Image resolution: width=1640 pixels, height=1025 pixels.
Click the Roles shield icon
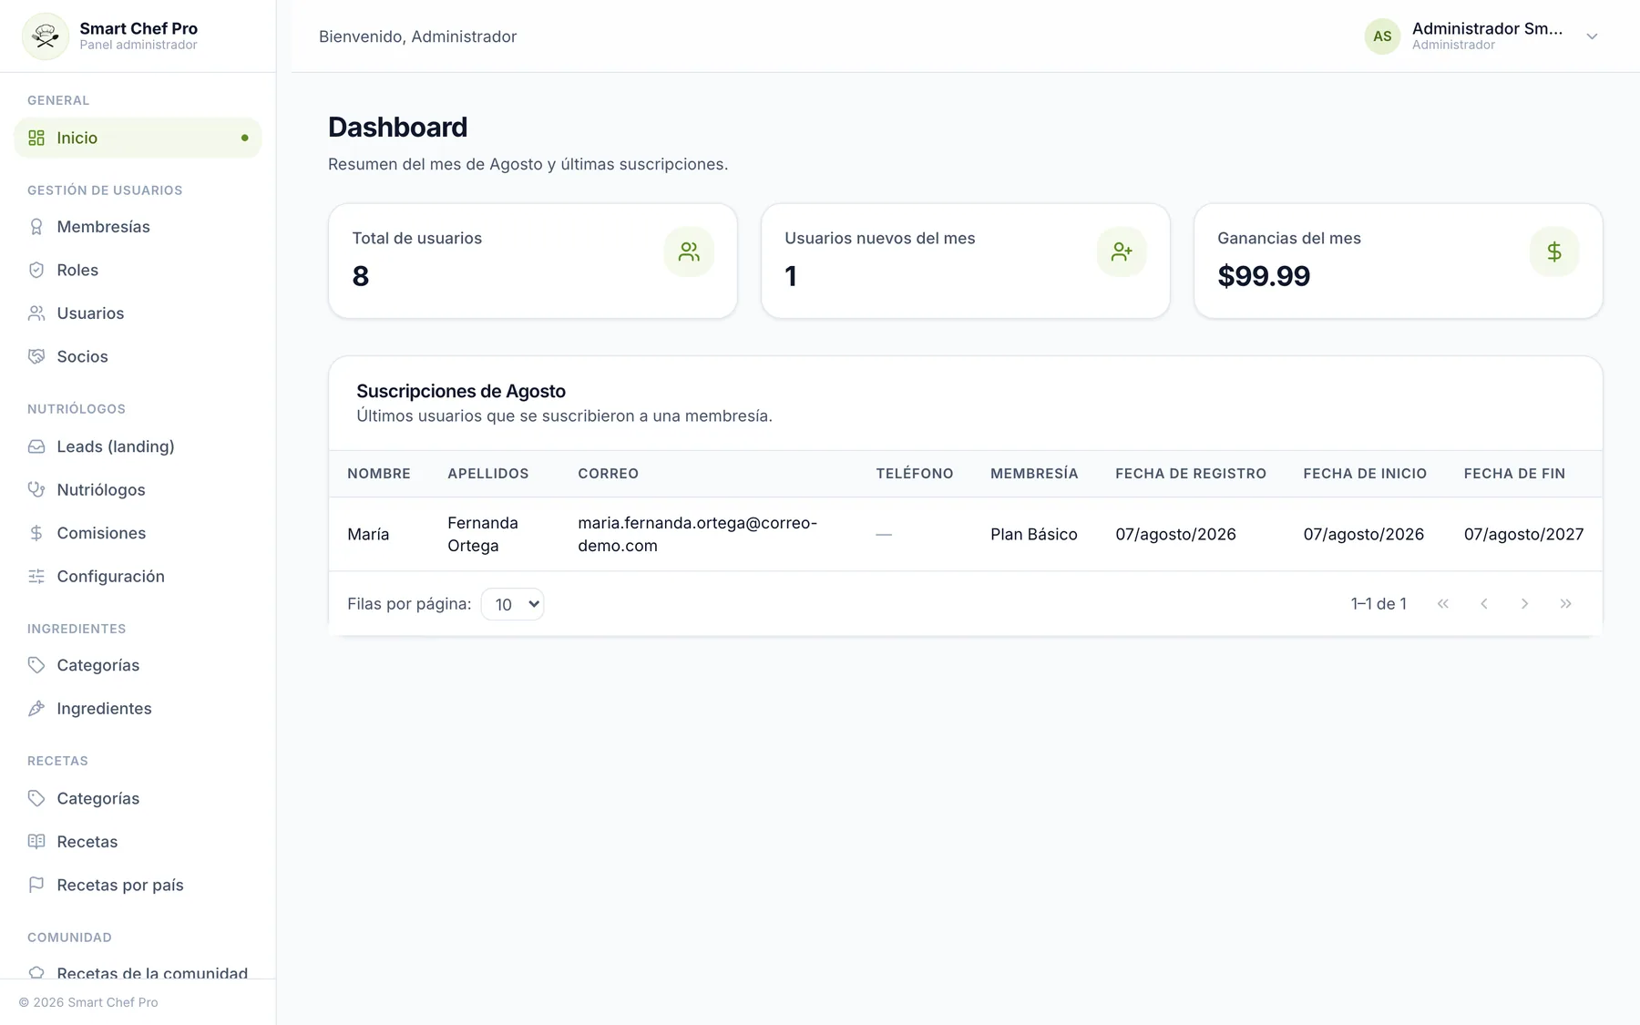[36, 270]
